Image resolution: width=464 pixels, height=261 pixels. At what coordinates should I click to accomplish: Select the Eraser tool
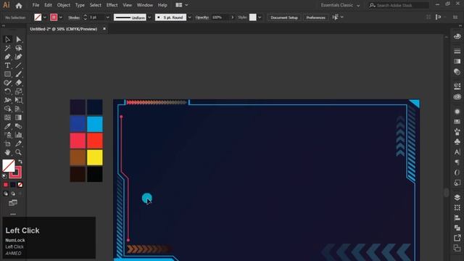[19, 83]
